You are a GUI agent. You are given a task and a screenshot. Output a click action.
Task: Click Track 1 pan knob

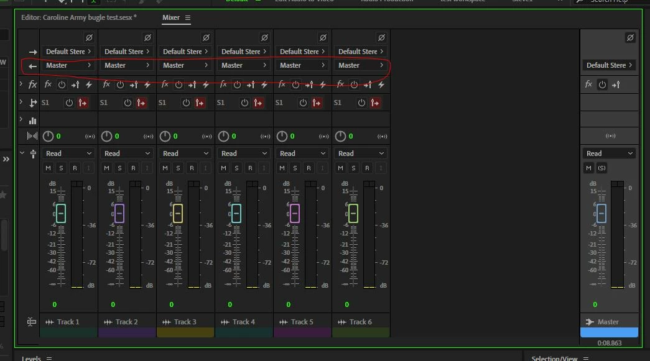48,136
